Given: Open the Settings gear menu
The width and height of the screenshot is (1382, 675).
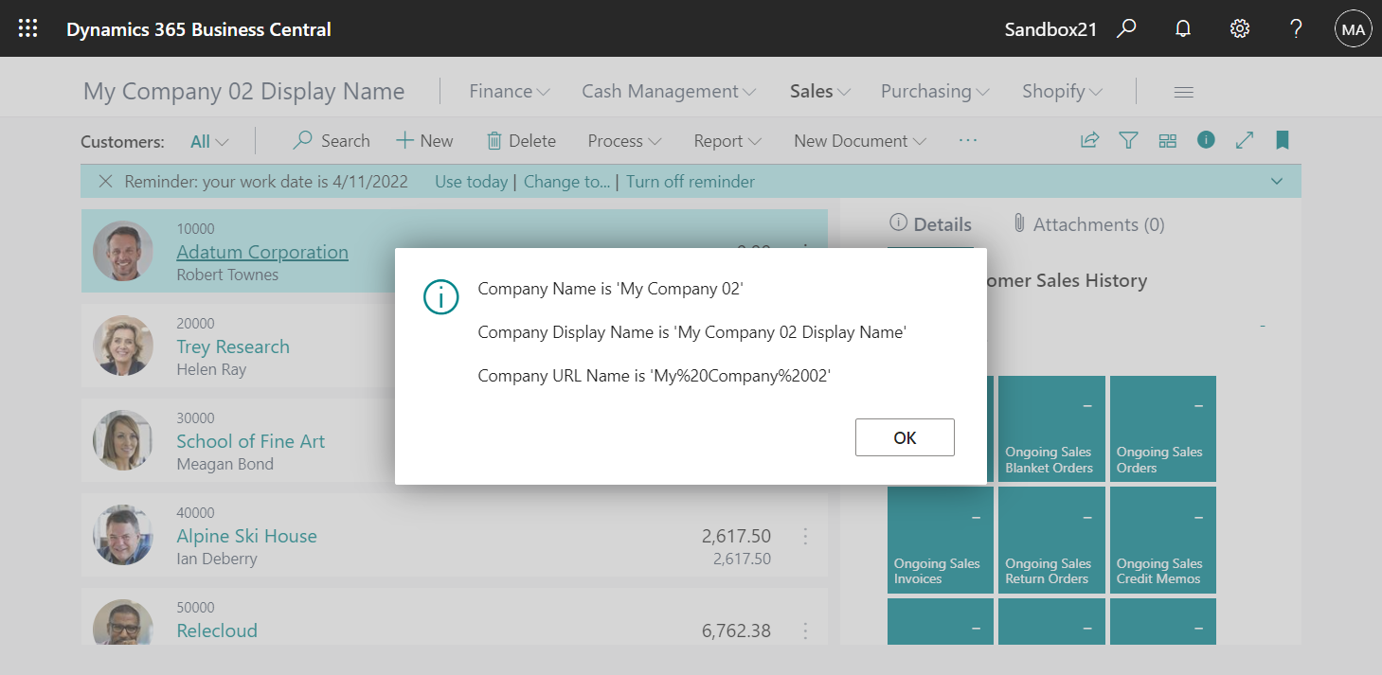Looking at the screenshot, I should 1239,28.
